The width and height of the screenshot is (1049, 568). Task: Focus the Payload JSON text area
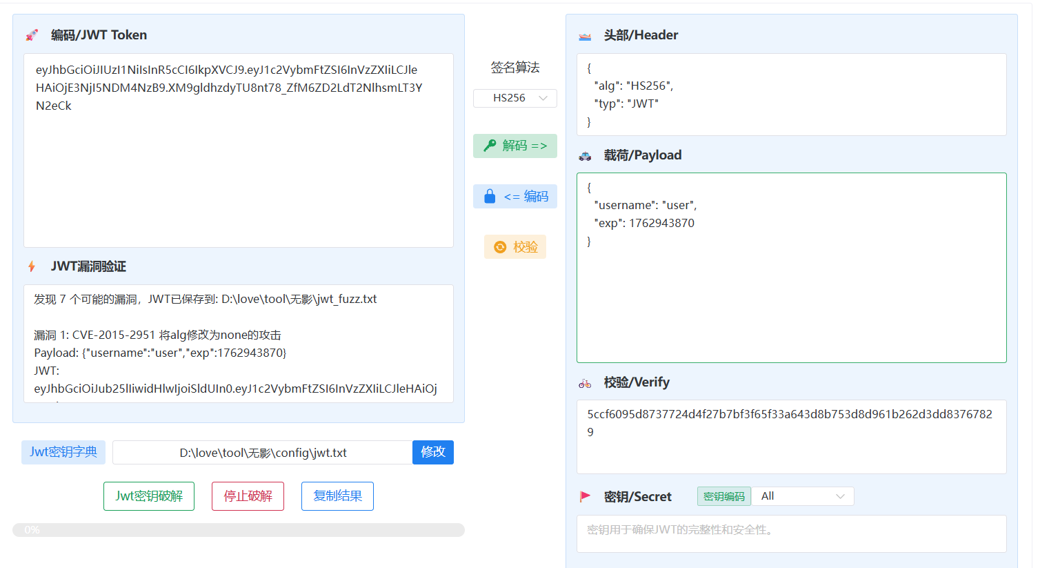pyautogui.click(x=792, y=268)
